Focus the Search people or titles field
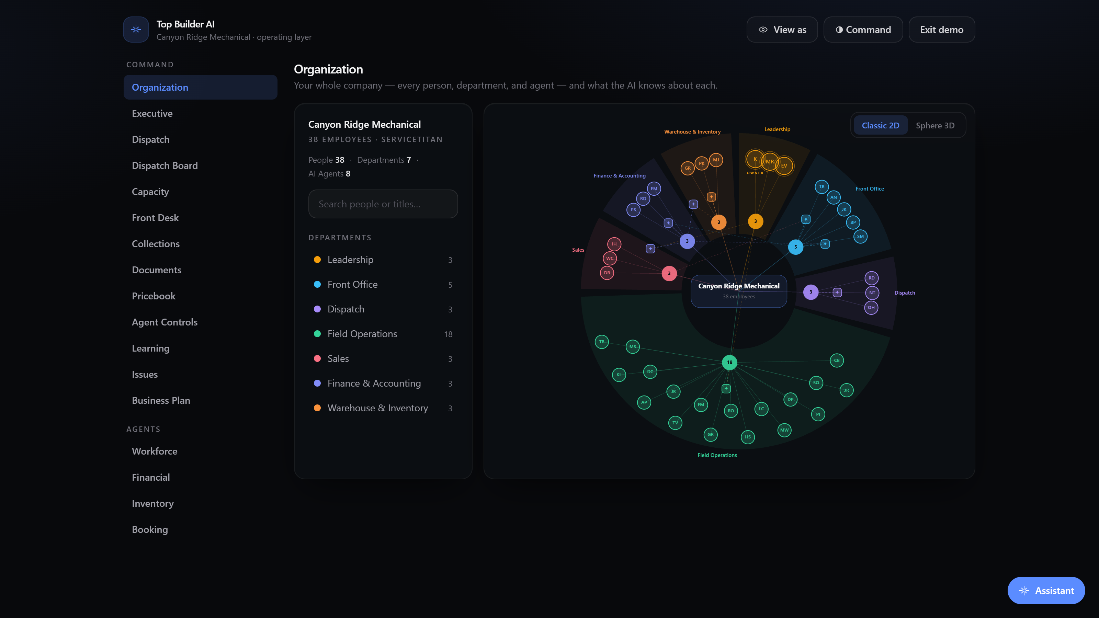This screenshot has width=1099, height=618. point(383,204)
